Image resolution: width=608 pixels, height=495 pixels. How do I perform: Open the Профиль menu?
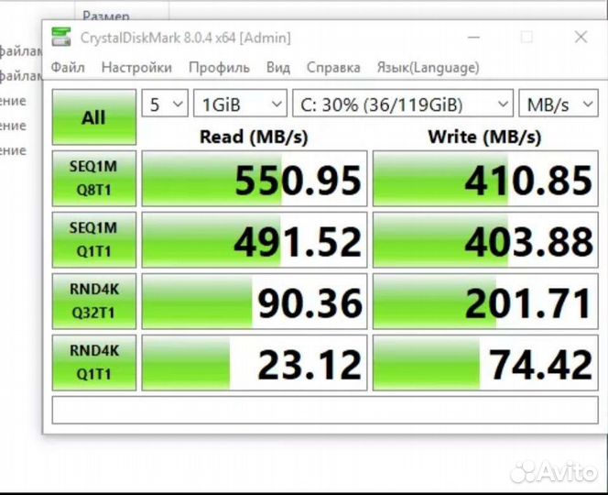[219, 68]
